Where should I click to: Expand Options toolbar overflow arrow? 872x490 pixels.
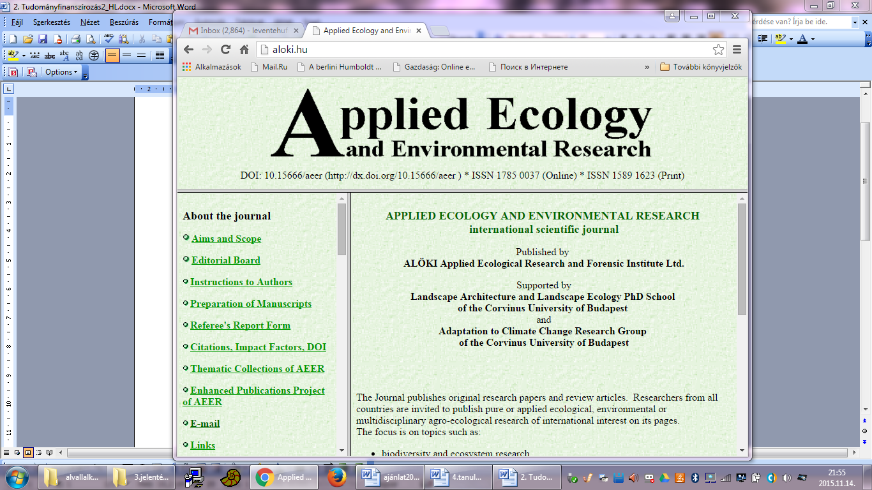tap(86, 73)
